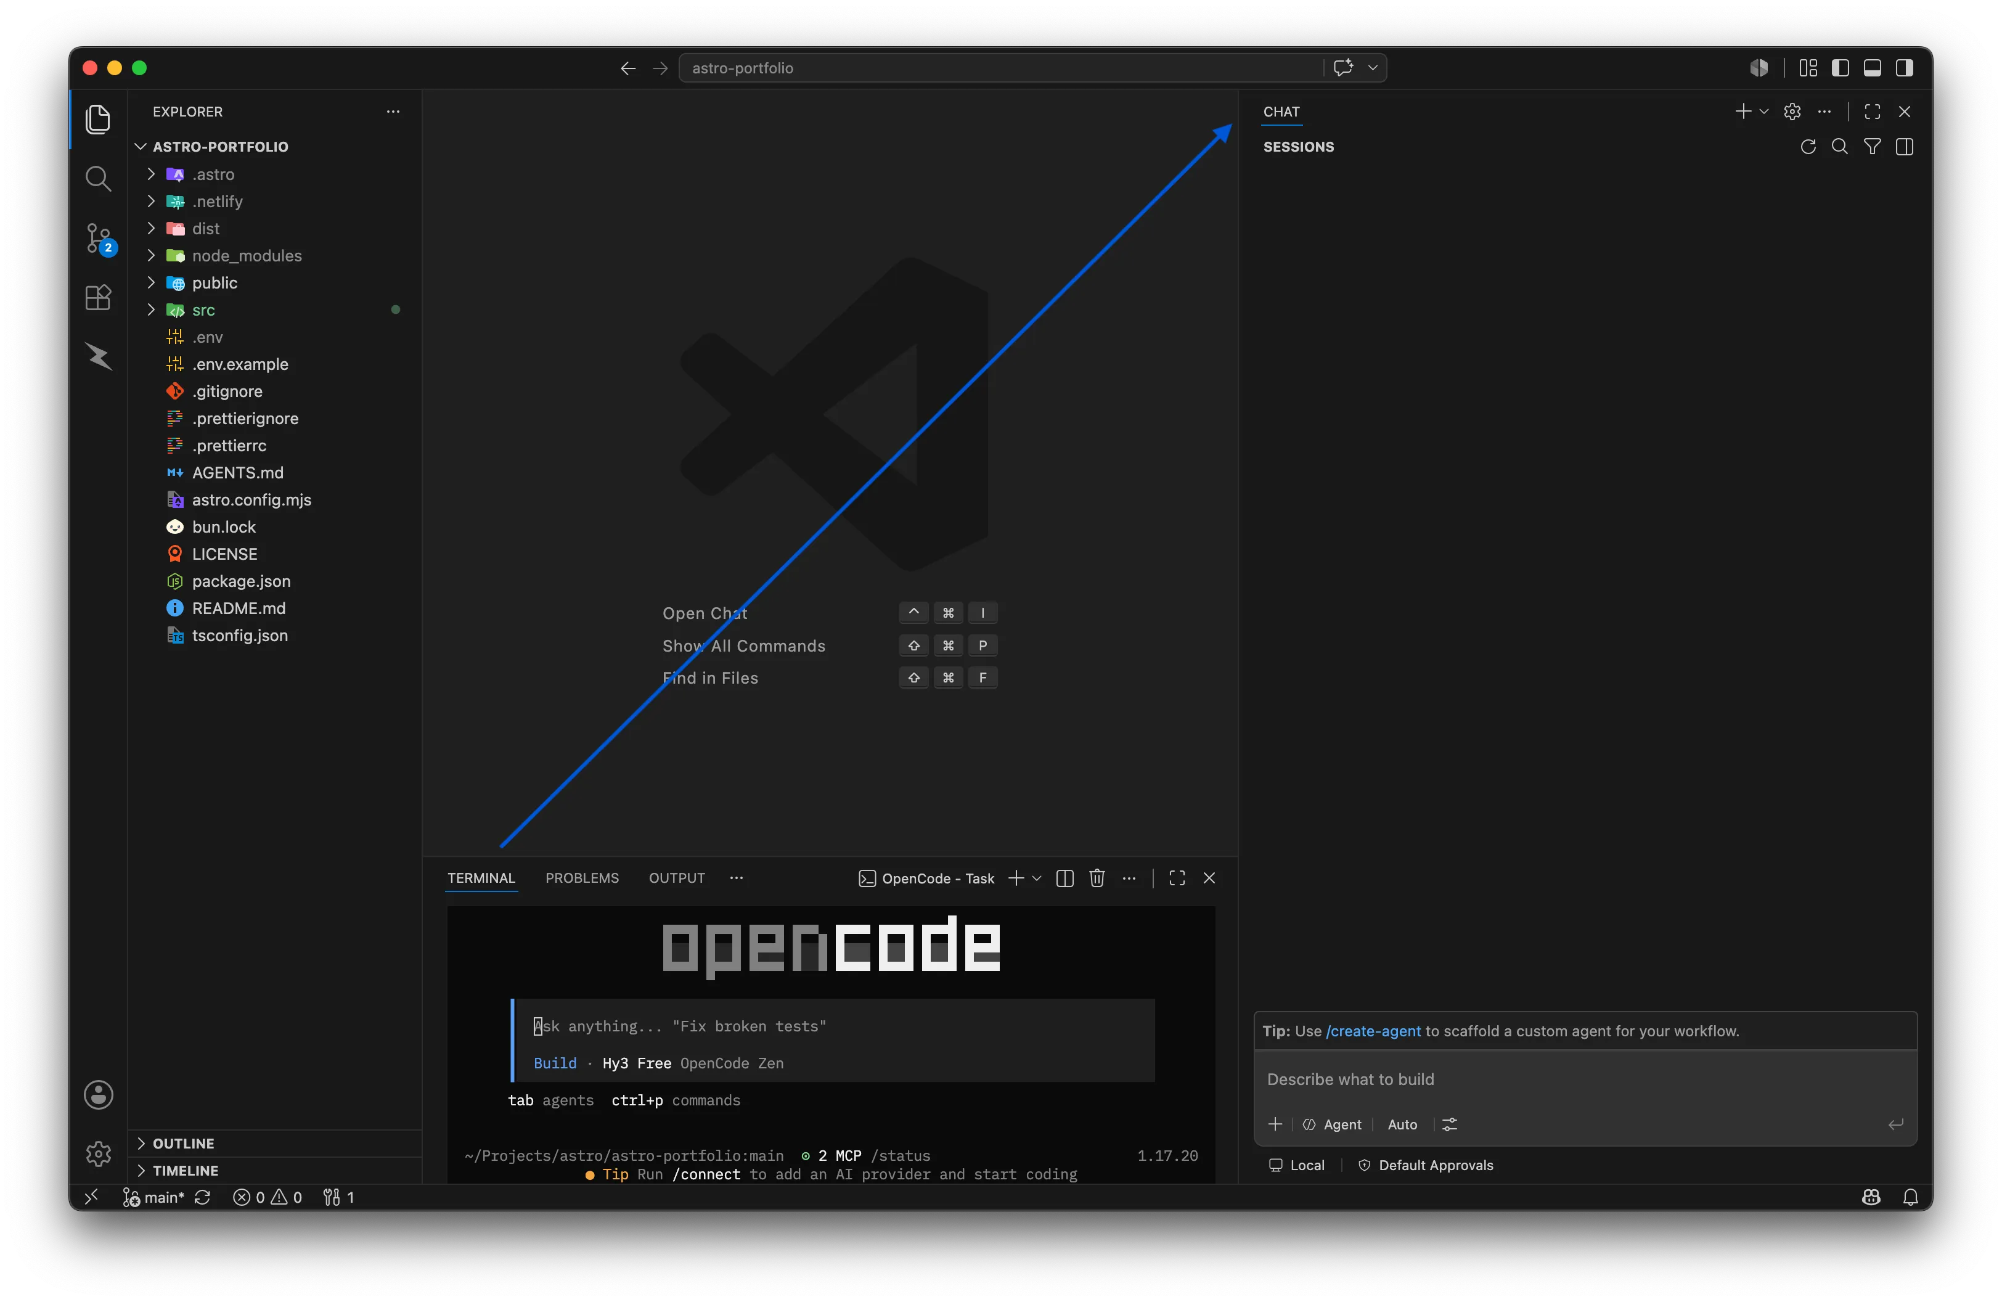Expand the .astro folder

275,174
